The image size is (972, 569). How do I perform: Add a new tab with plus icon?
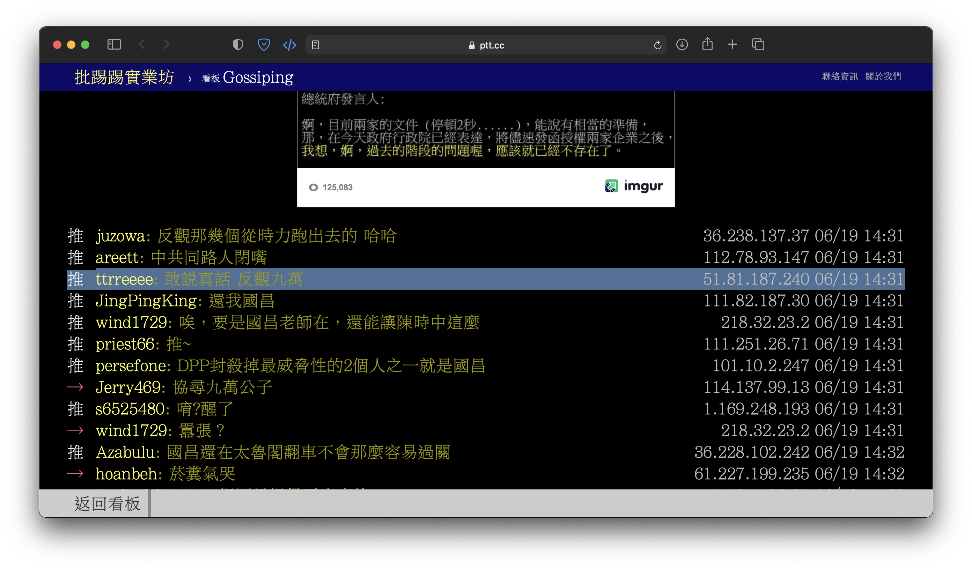pyautogui.click(x=732, y=45)
